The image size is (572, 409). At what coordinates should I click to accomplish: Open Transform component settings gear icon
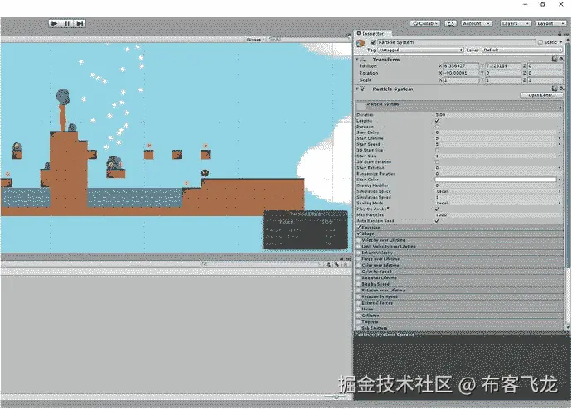(561, 59)
